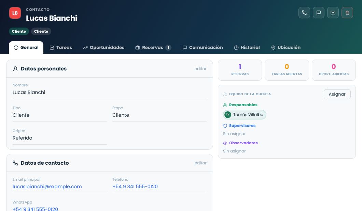Open the Tareas abiertas count card

[287, 70]
